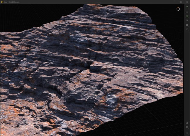Screen dimensions: 190x136
Task: Toggle the green-circled render mode icon
Action: pyautogui.click(x=187, y=16)
